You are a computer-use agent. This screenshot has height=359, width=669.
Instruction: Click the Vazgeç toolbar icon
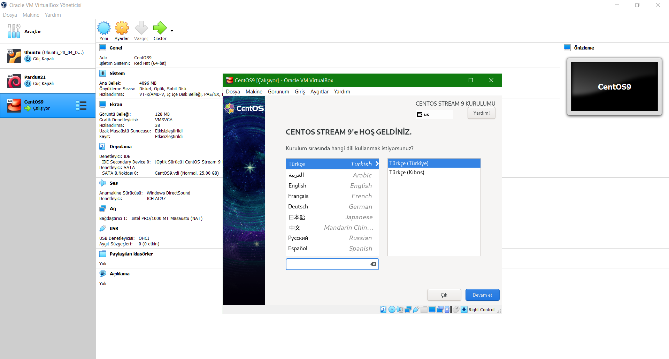coord(141,28)
